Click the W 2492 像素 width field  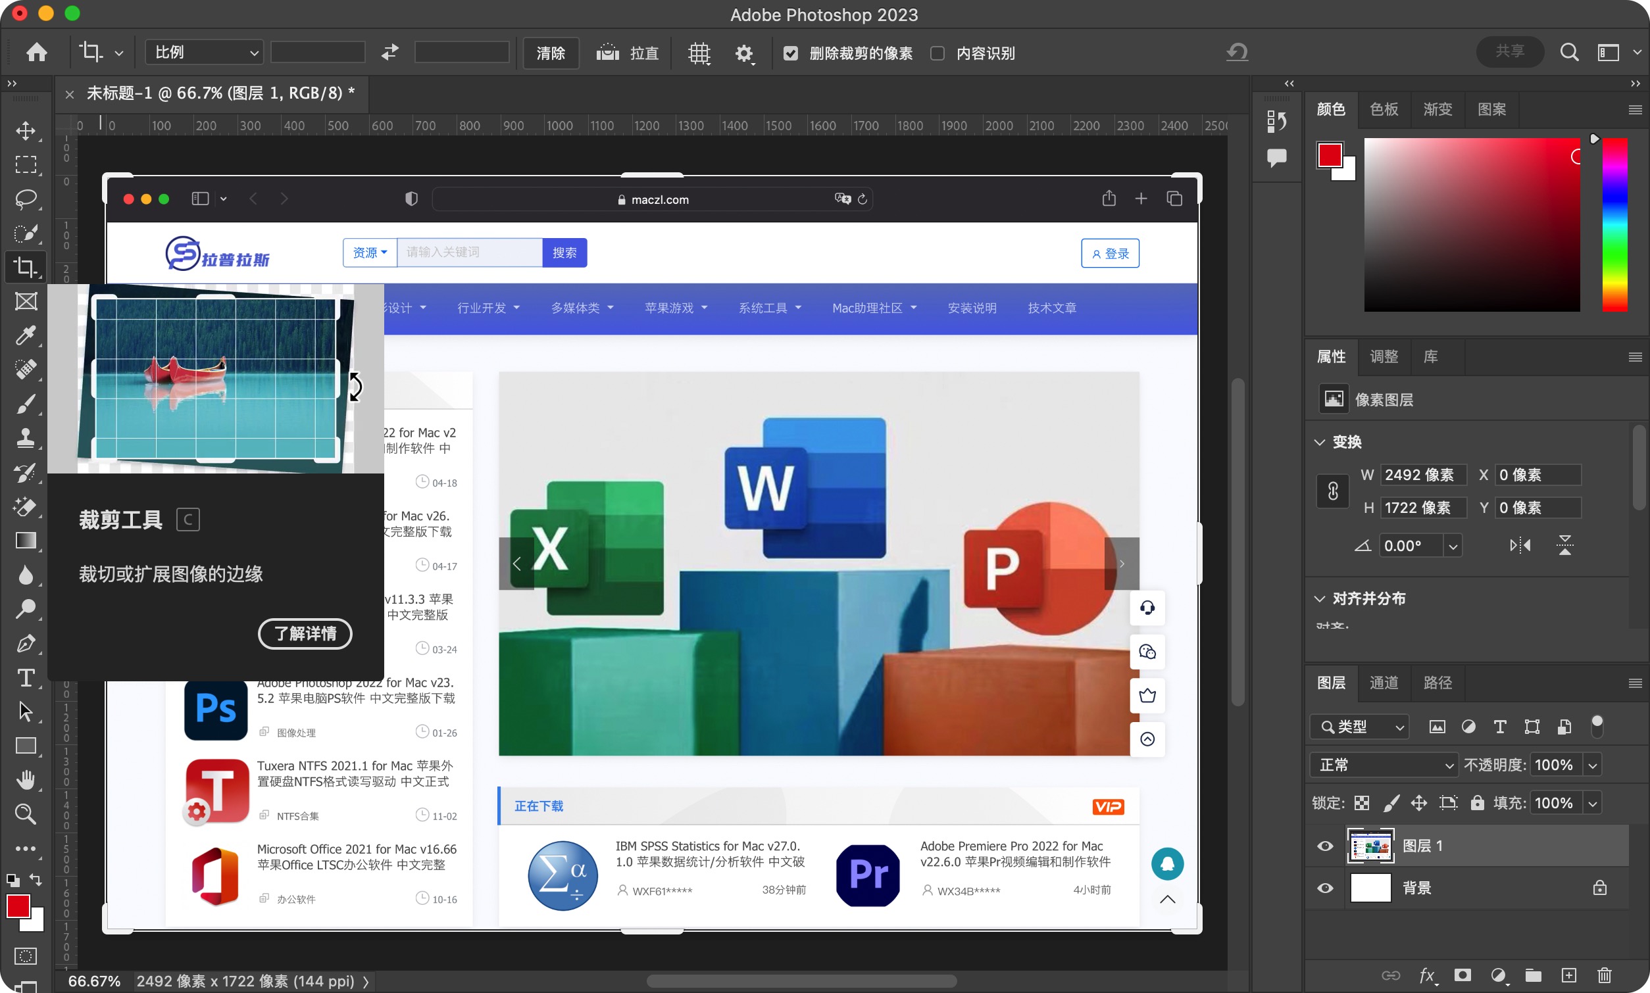coord(1424,475)
